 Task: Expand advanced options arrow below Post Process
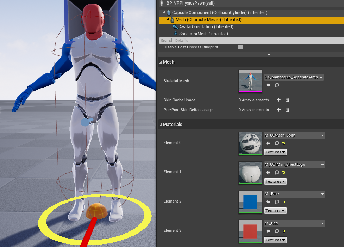pyautogui.click(x=269, y=54)
